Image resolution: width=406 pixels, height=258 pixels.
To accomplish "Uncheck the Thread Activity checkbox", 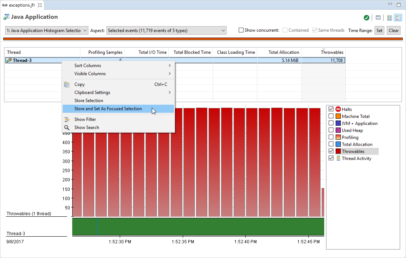I will pos(331,158).
